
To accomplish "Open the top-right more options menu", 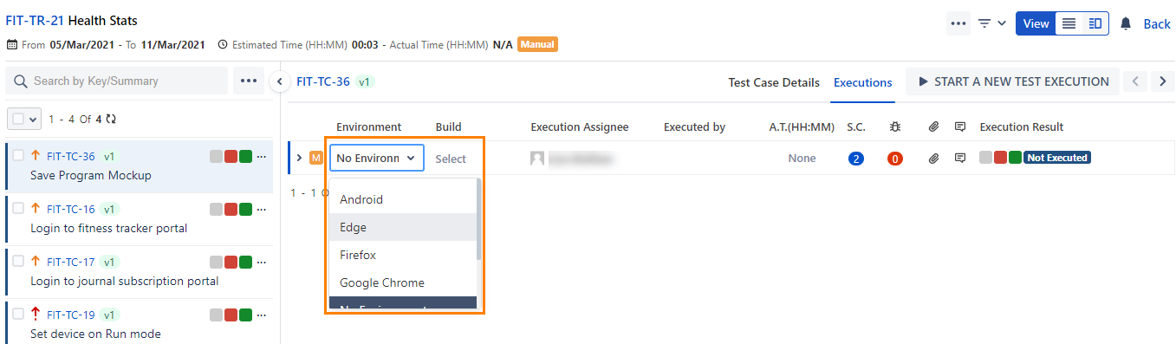I will (x=958, y=23).
